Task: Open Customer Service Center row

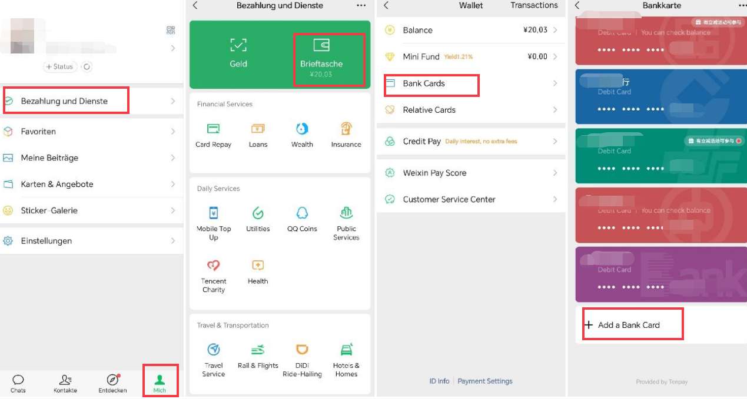Action: point(471,199)
